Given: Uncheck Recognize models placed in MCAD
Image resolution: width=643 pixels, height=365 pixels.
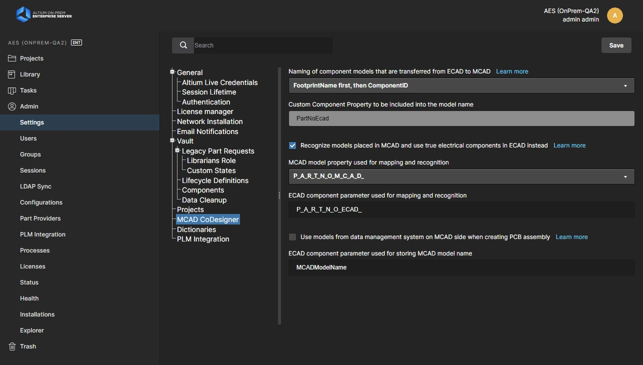Looking at the screenshot, I should 292,145.
